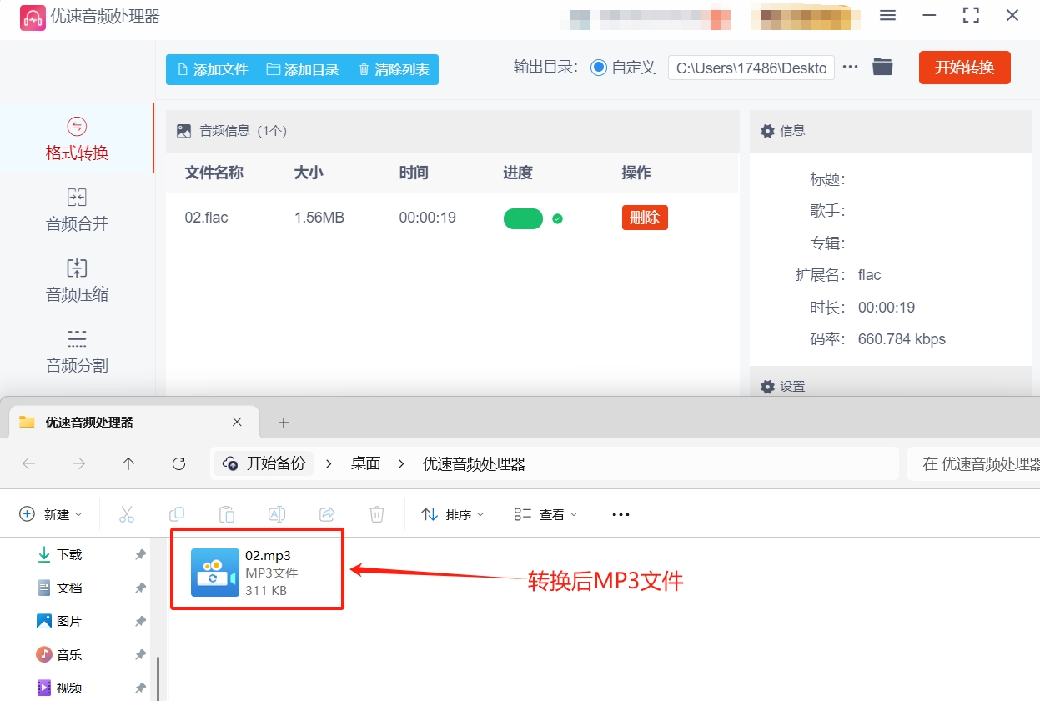Screen dimensions: 1040x701
Task: Go forward in File Explorer
Action: [x=79, y=464]
